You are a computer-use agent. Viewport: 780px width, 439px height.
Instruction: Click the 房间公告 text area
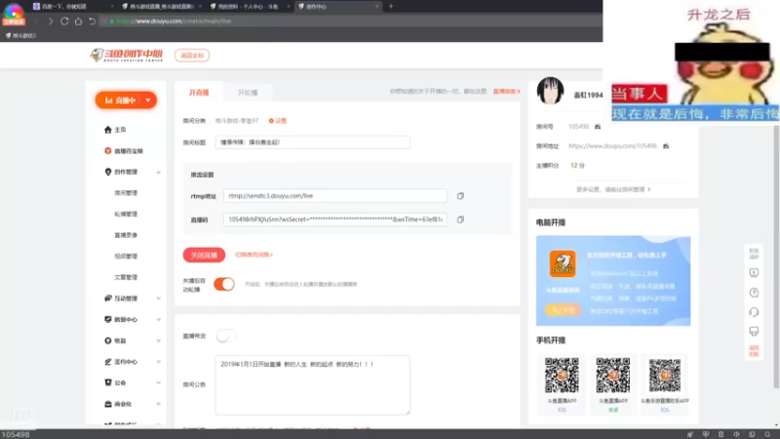pos(313,384)
